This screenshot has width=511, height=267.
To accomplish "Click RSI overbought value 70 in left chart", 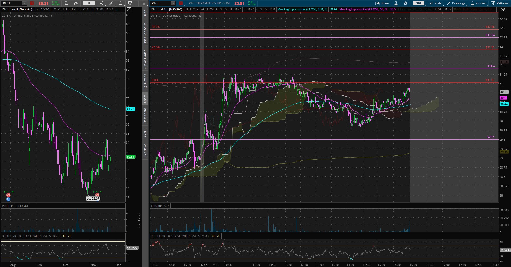I will 70,236.
